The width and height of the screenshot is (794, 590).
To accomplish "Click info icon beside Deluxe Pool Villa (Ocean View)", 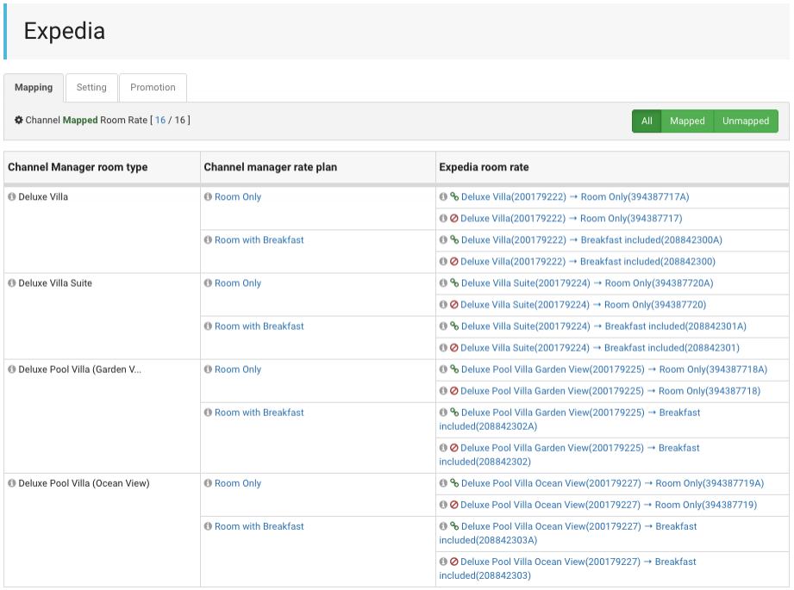I will 12,483.
